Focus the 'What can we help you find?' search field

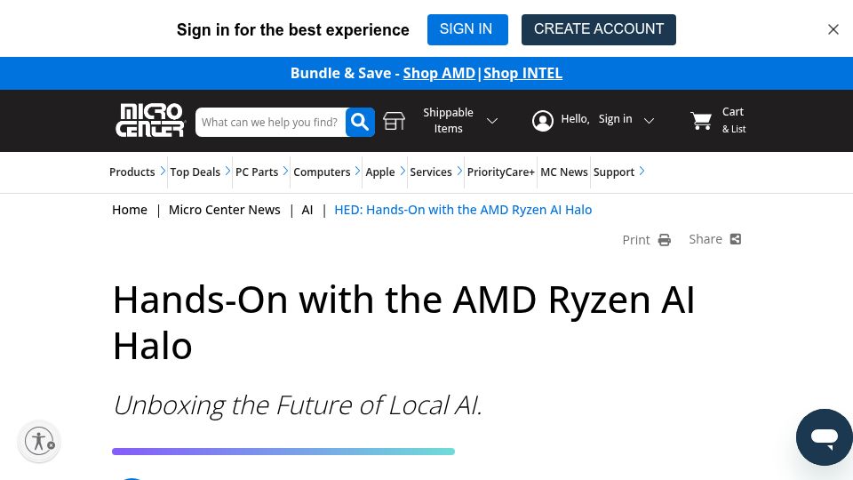(x=270, y=122)
